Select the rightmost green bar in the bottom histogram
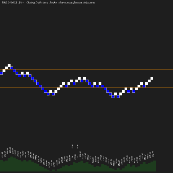Viewport: 173px width, 173px height. pos(155,166)
